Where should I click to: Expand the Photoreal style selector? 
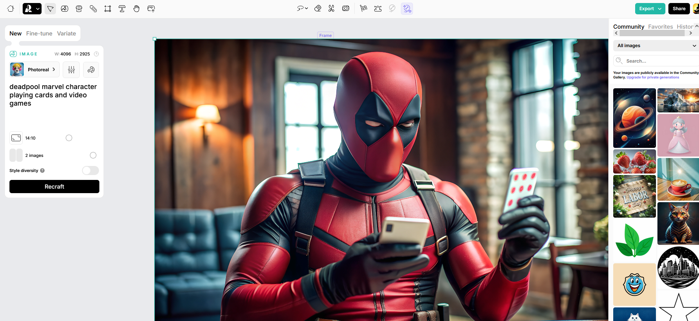[34, 69]
